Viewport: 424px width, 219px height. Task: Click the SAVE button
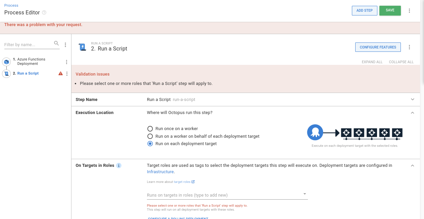coord(390,10)
